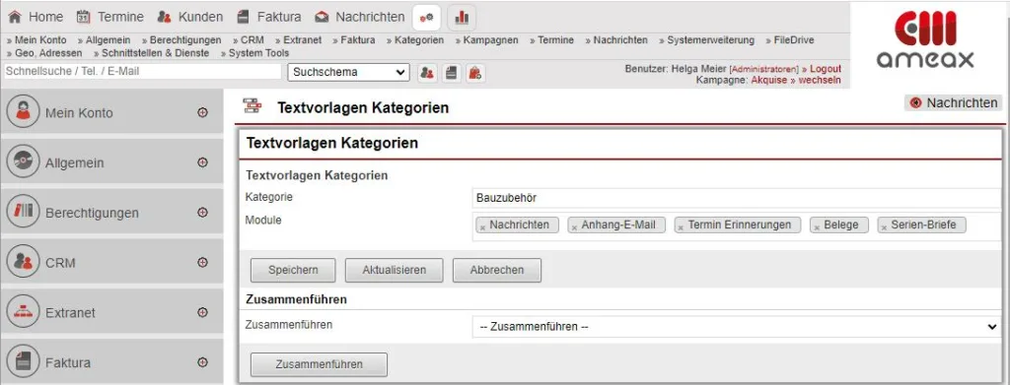Click the Berechtigungen sidebar binders icon
Screen dimensions: 1010x385
pos(24,212)
